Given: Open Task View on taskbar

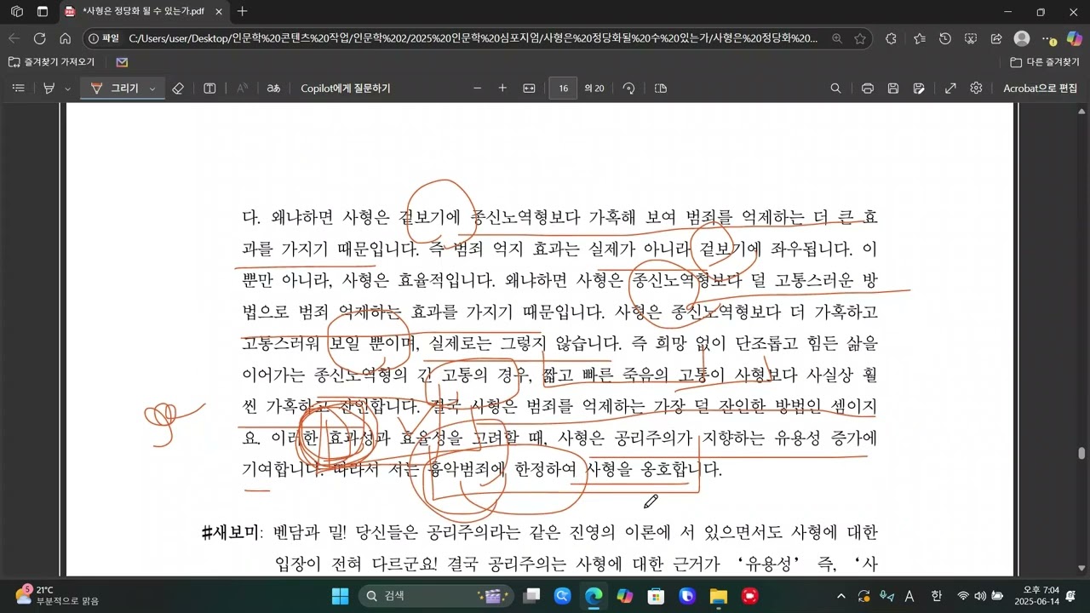Looking at the screenshot, I should click(531, 595).
